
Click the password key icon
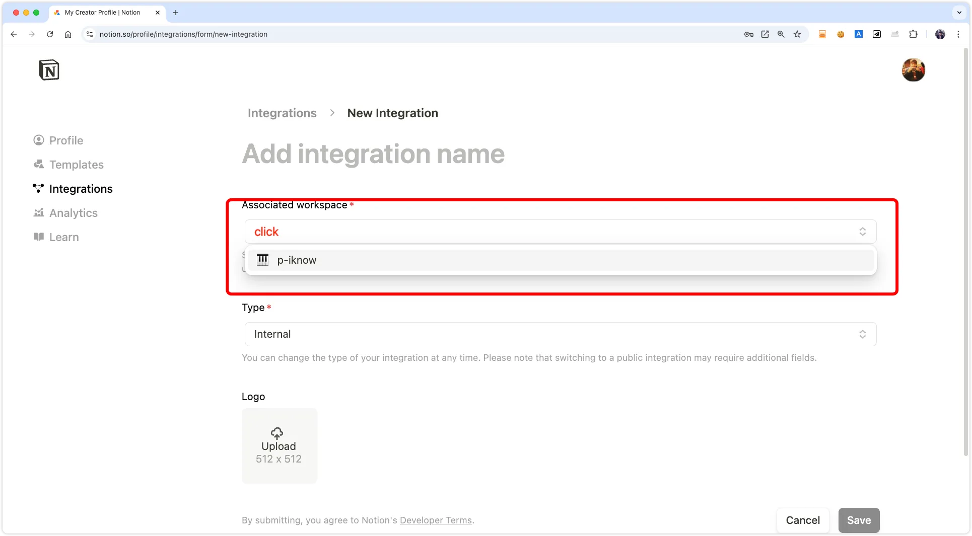748,34
